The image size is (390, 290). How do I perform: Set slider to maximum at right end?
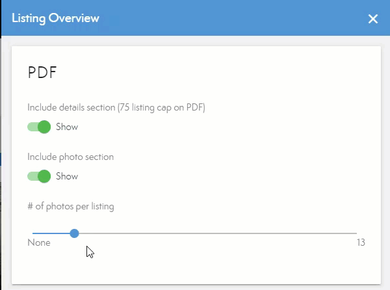click(x=356, y=233)
